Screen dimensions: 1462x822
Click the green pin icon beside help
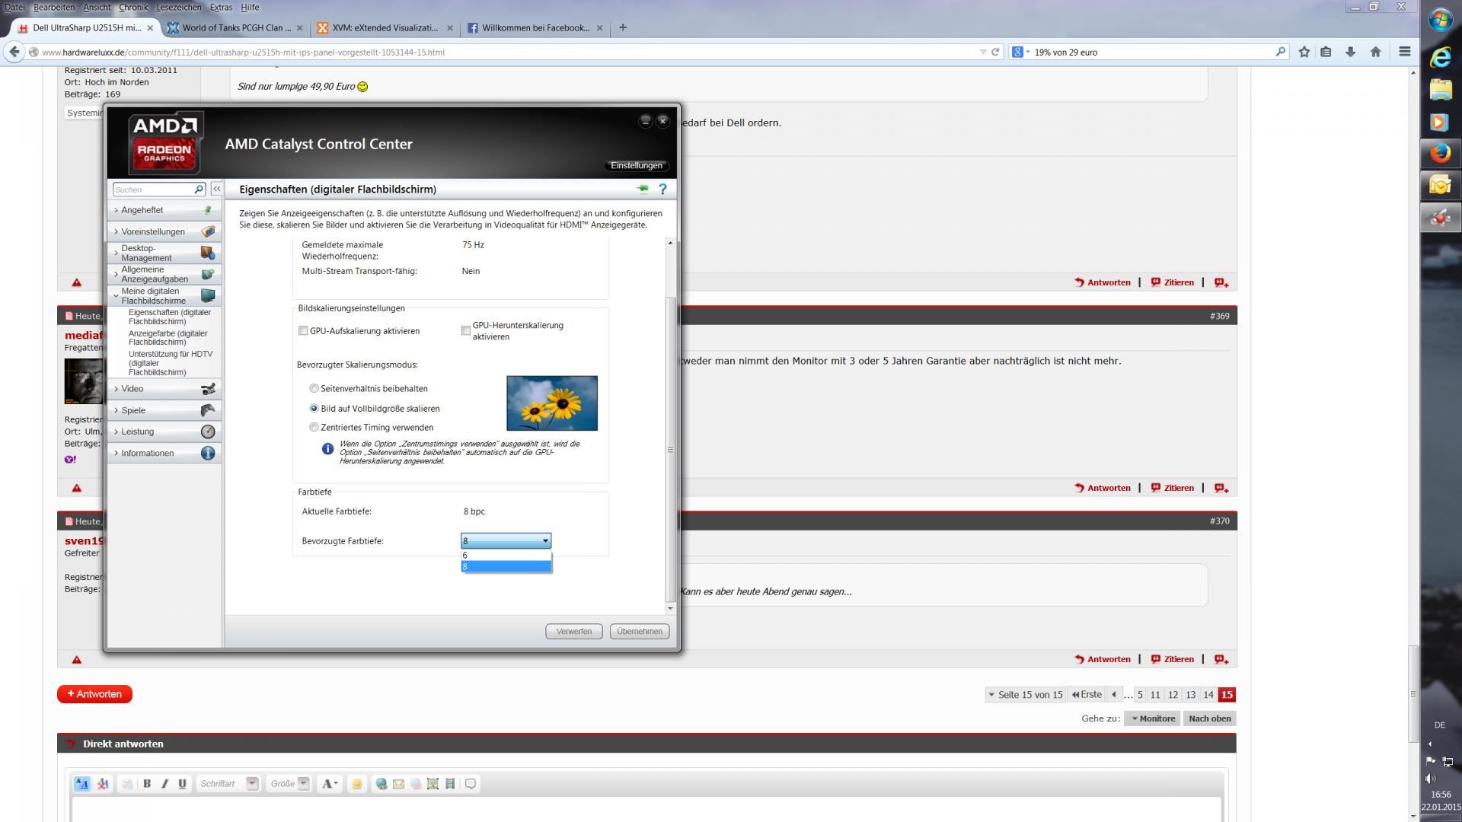tap(643, 189)
